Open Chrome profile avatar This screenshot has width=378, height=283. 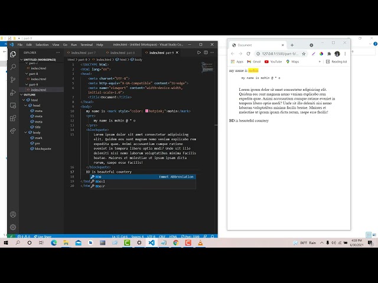[x=337, y=54]
